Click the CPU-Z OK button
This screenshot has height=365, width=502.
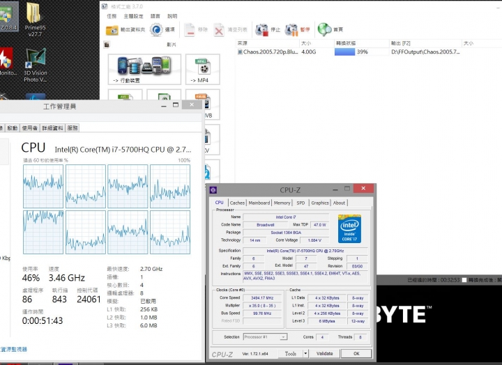[x=356, y=353]
